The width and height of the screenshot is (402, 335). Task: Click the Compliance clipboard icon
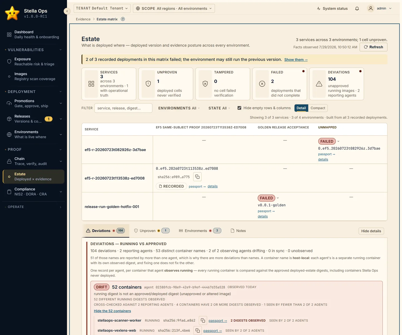click(9, 192)
